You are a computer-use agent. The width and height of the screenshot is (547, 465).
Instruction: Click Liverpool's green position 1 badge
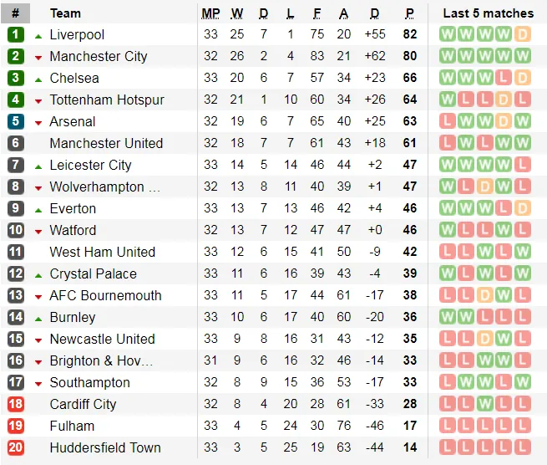pyautogui.click(x=16, y=35)
